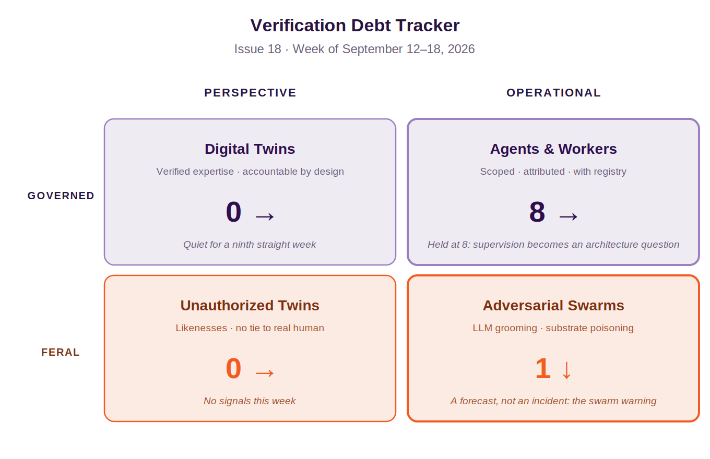Screen dimensions: 710x459
Task: Select the FERAL row label
Action: 61,352
